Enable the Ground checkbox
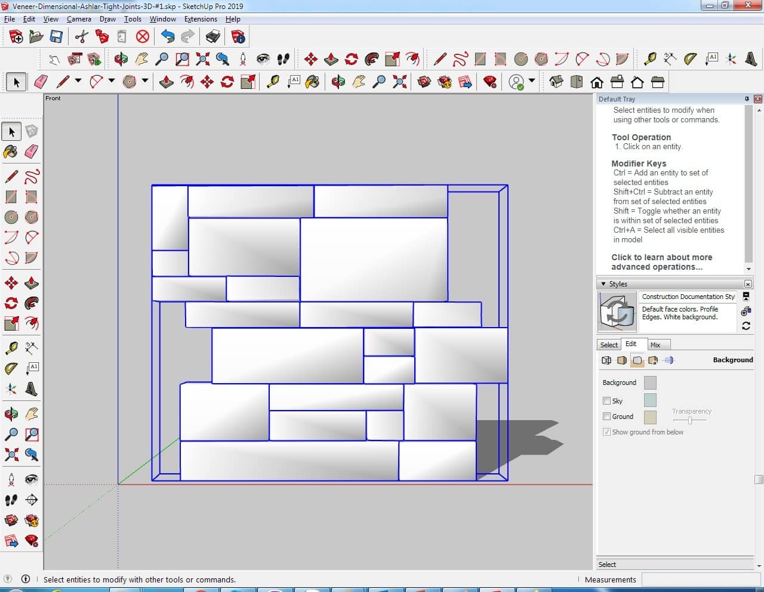This screenshot has width=764, height=592. [606, 417]
